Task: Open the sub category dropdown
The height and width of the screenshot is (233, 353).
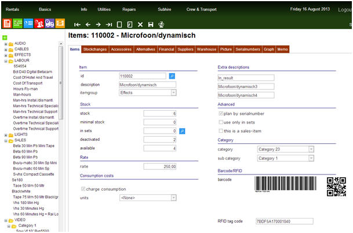Action: [285, 158]
